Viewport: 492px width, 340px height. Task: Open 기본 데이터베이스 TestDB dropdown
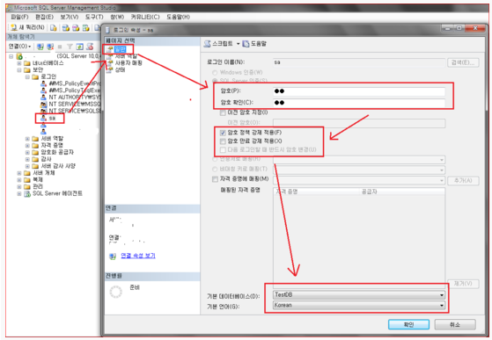coord(359,295)
